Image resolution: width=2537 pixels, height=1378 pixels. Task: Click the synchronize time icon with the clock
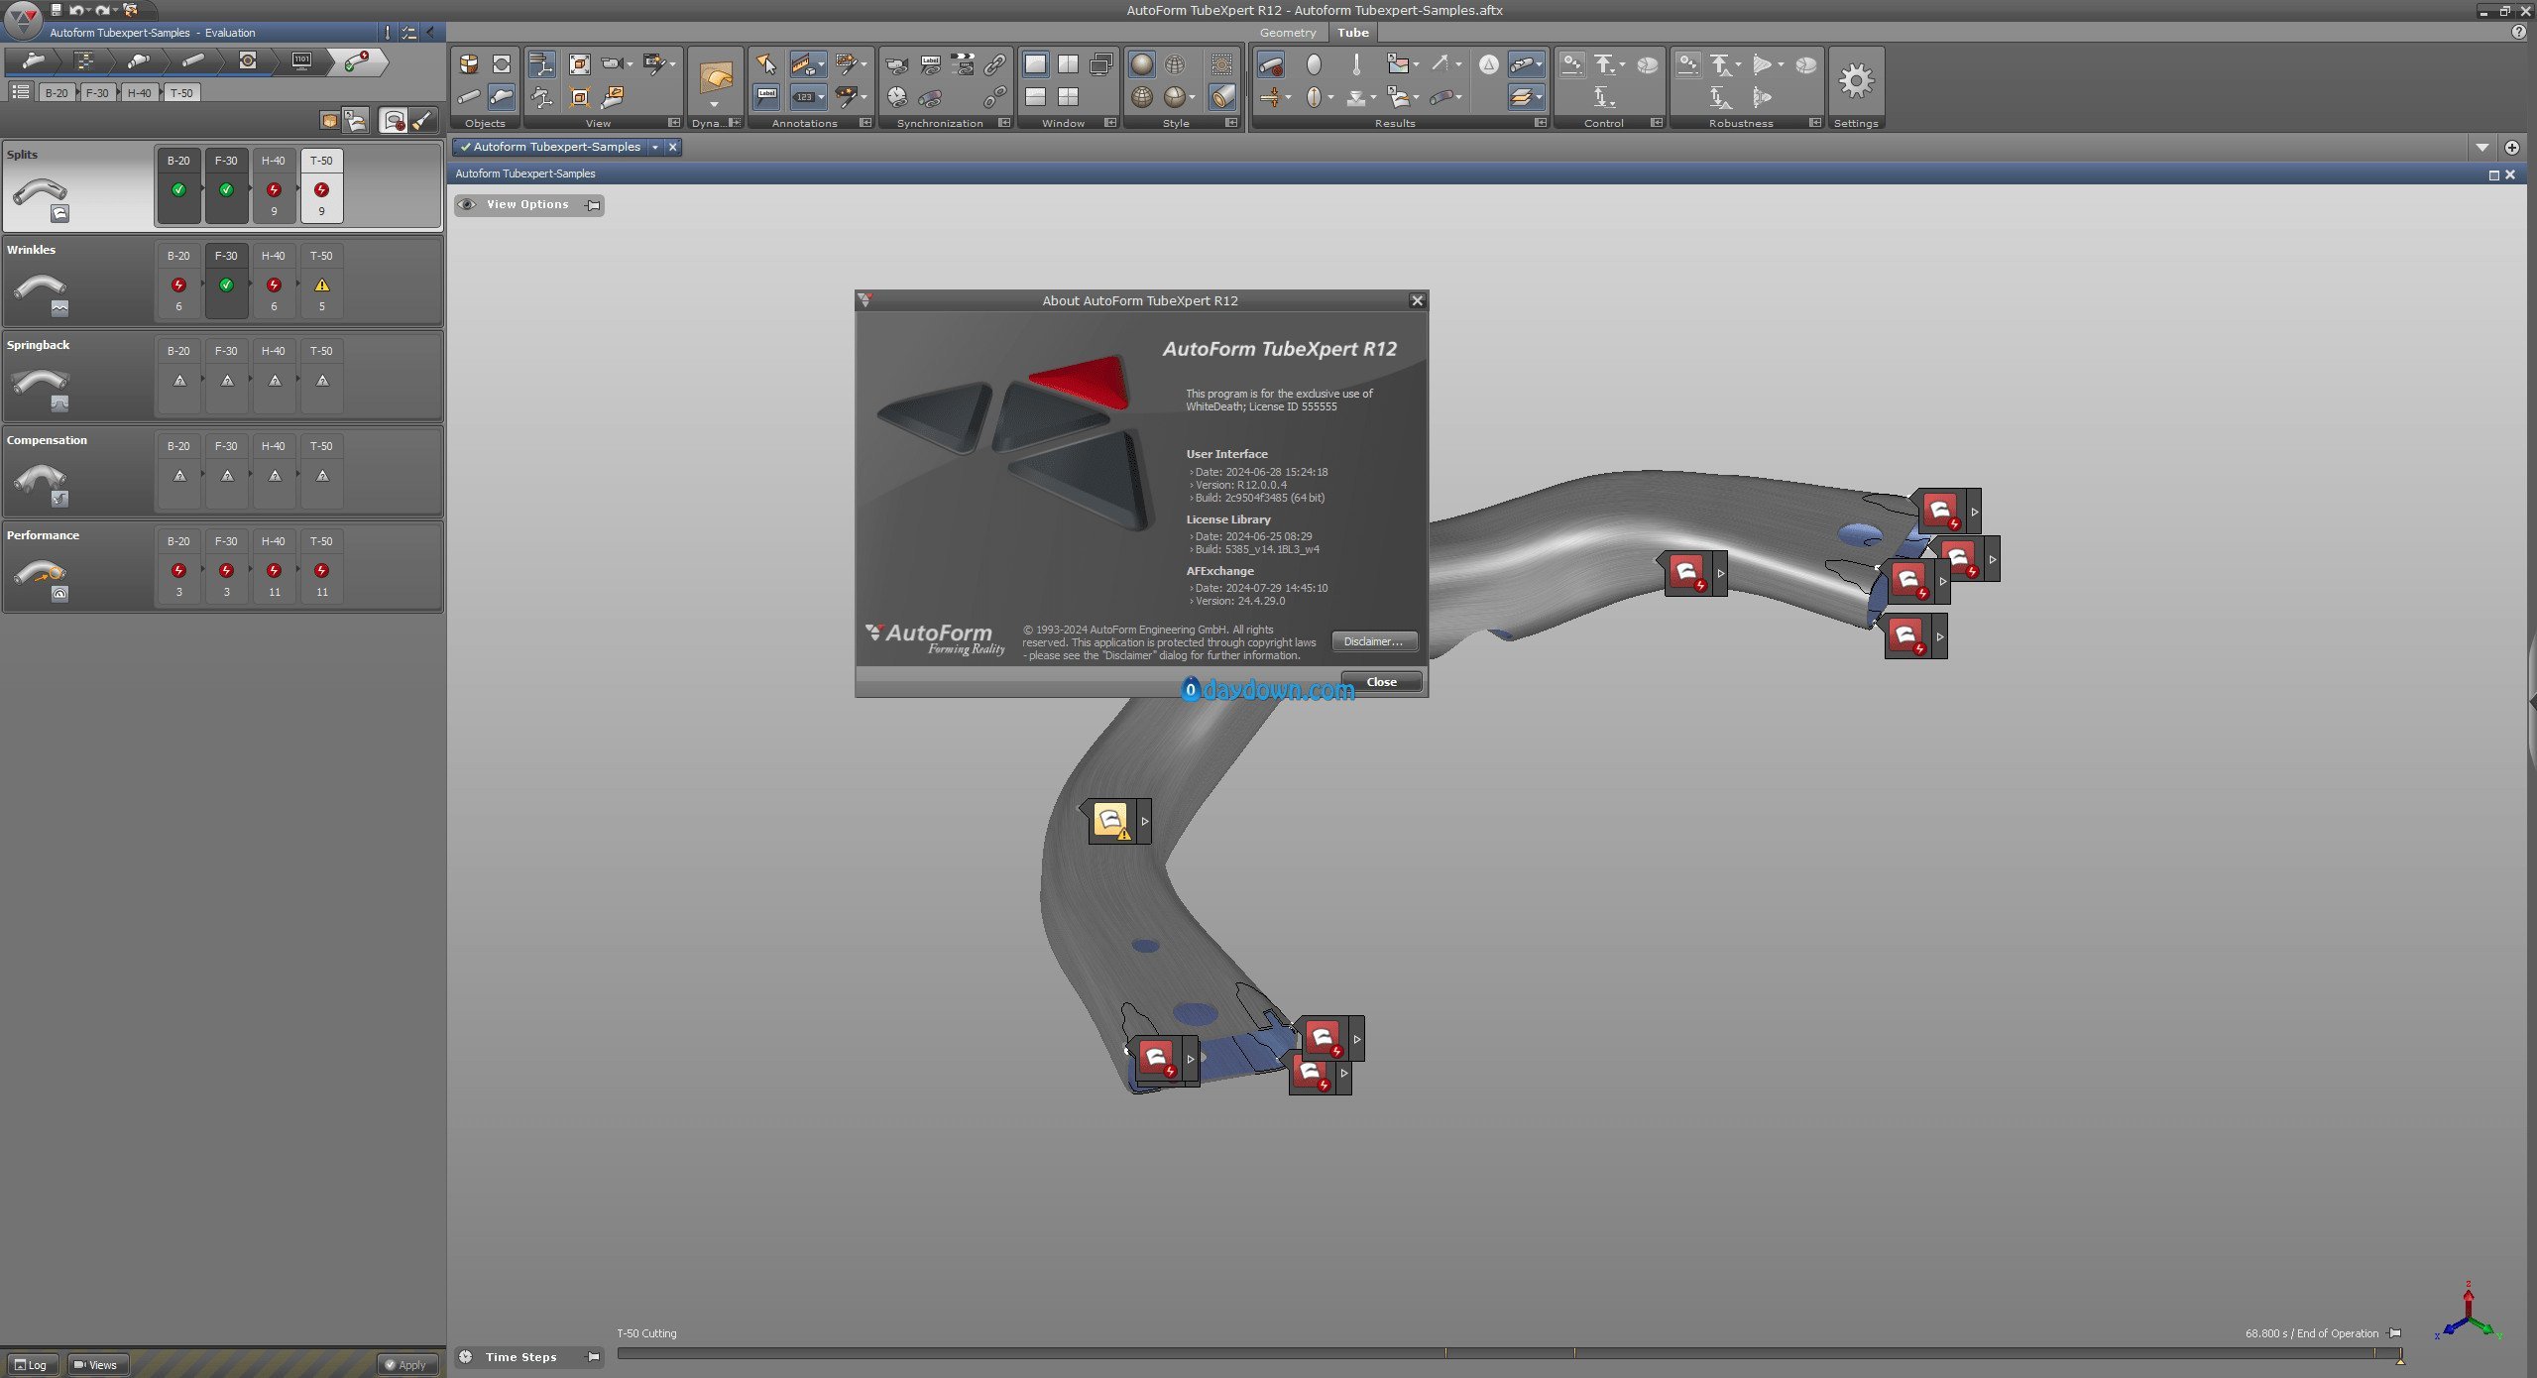tap(897, 97)
